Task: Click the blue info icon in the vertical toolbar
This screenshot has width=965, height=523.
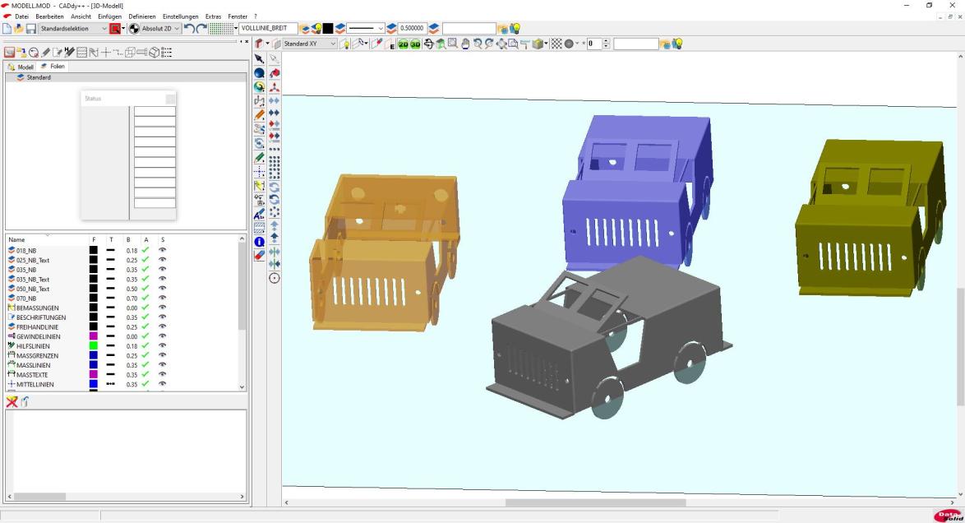Action: point(260,242)
